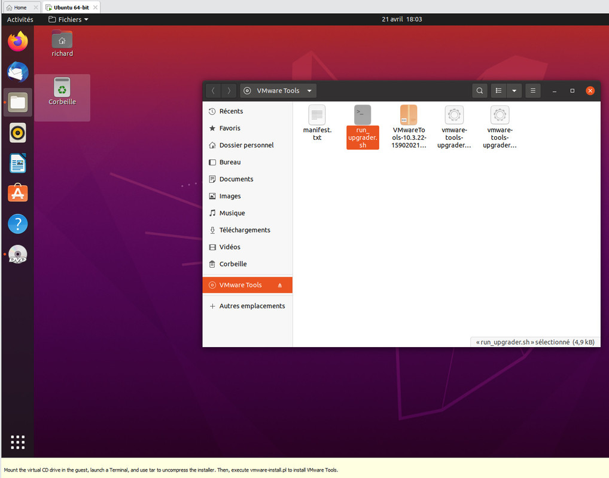This screenshot has height=478, width=609.
Task: Go forward in Files navigation
Action: click(229, 91)
